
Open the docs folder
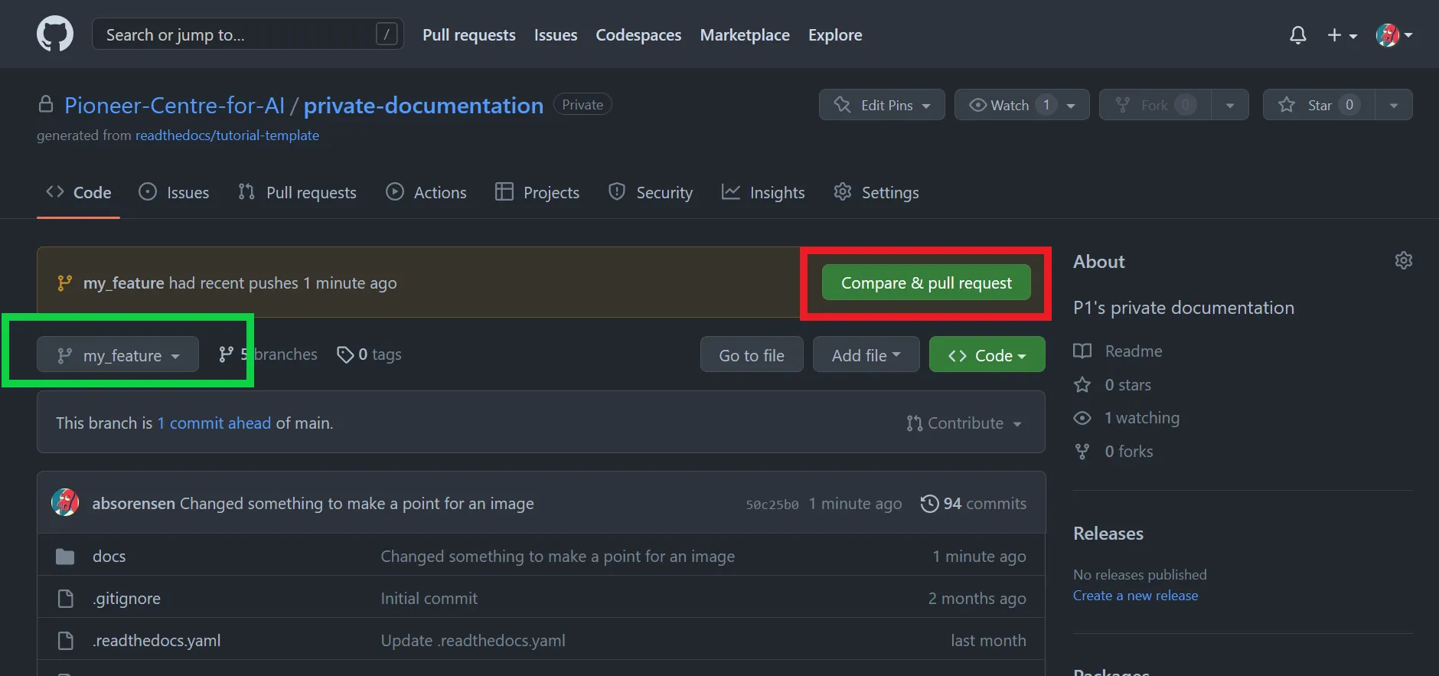click(x=109, y=557)
